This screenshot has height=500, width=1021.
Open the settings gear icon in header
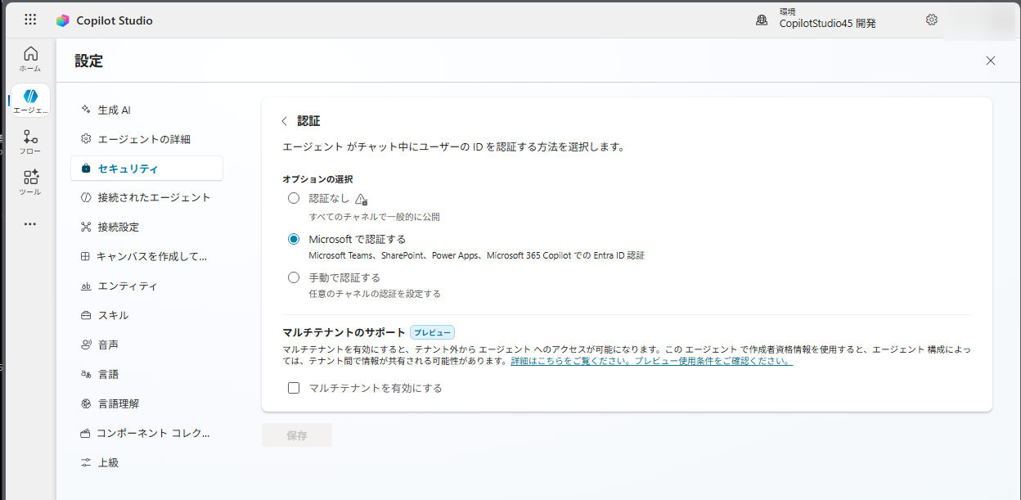(x=931, y=20)
